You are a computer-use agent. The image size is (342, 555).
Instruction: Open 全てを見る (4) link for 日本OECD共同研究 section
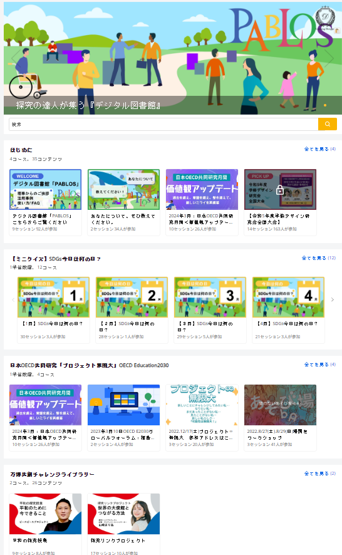(x=319, y=364)
